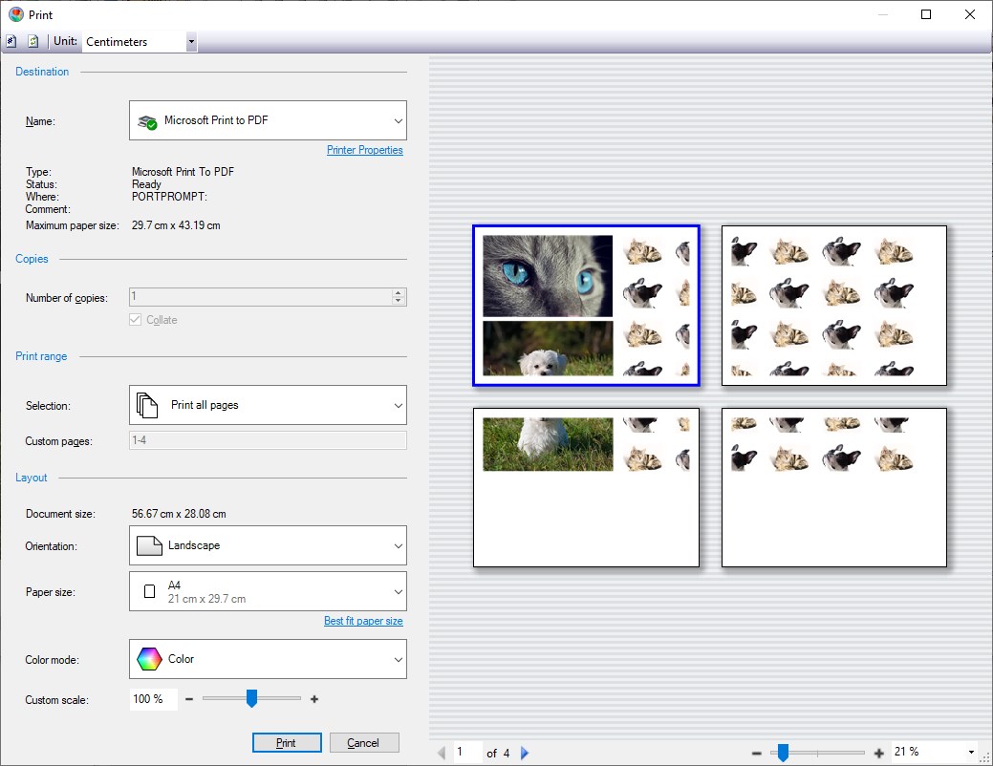The image size is (993, 766).
Task: Click the next page arrow in preview bar
Action: (524, 753)
